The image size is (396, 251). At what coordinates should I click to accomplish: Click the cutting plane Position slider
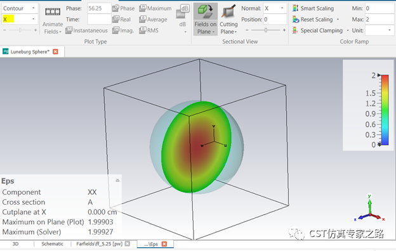pos(266,30)
